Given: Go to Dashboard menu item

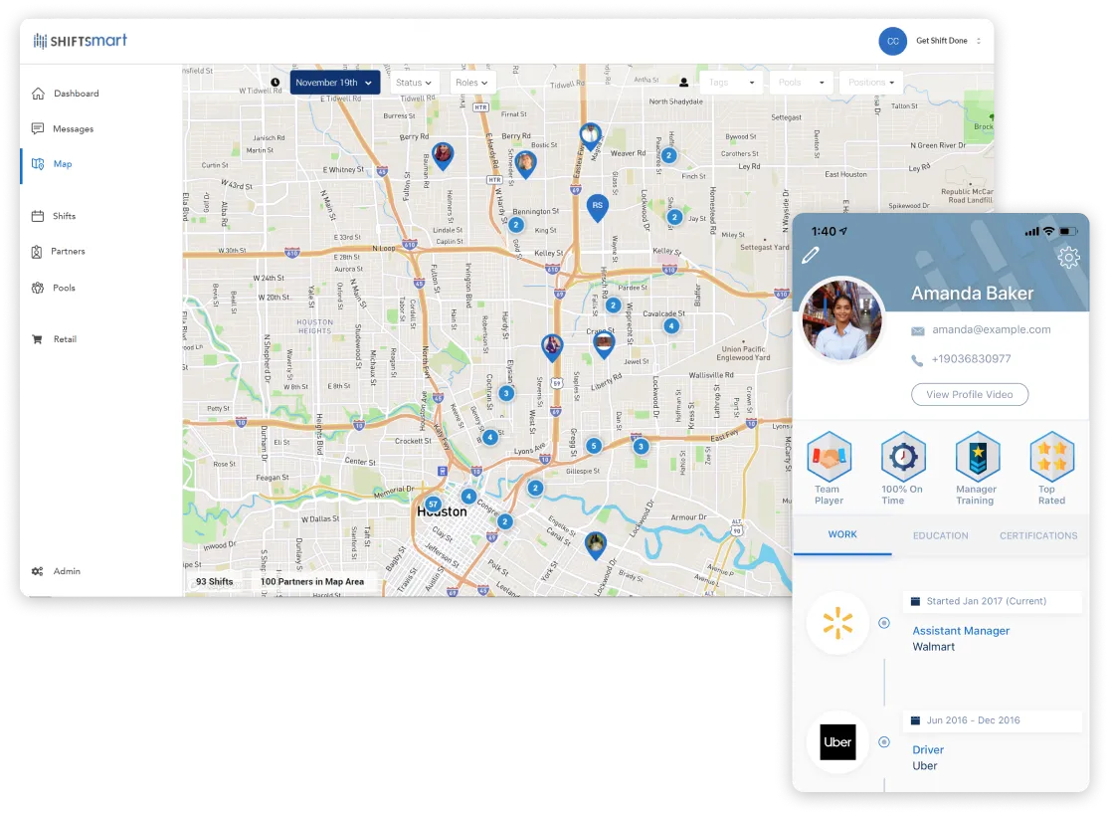Looking at the screenshot, I should pos(77,94).
